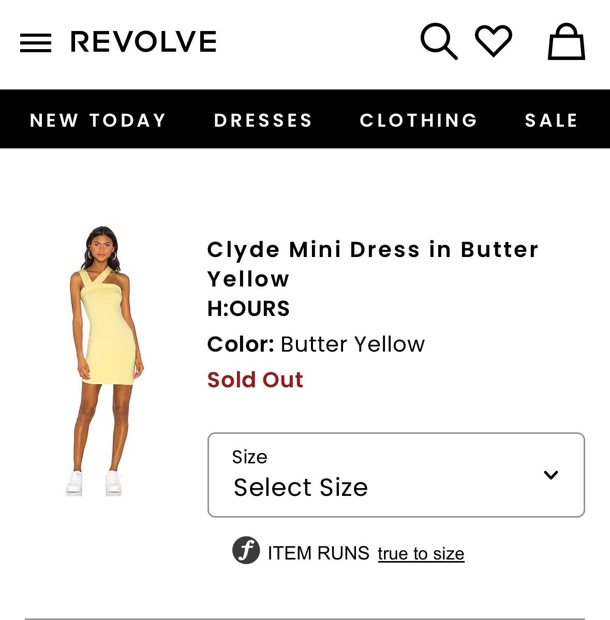Image resolution: width=610 pixels, height=620 pixels.
Task: Open the wishlist heart icon
Action: tap(494, 40)
